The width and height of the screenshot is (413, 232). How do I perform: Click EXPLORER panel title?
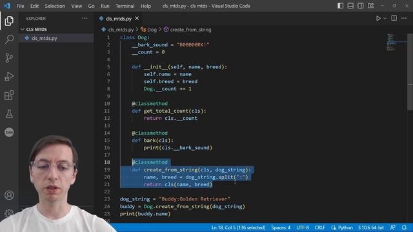(x=36, y=19)
